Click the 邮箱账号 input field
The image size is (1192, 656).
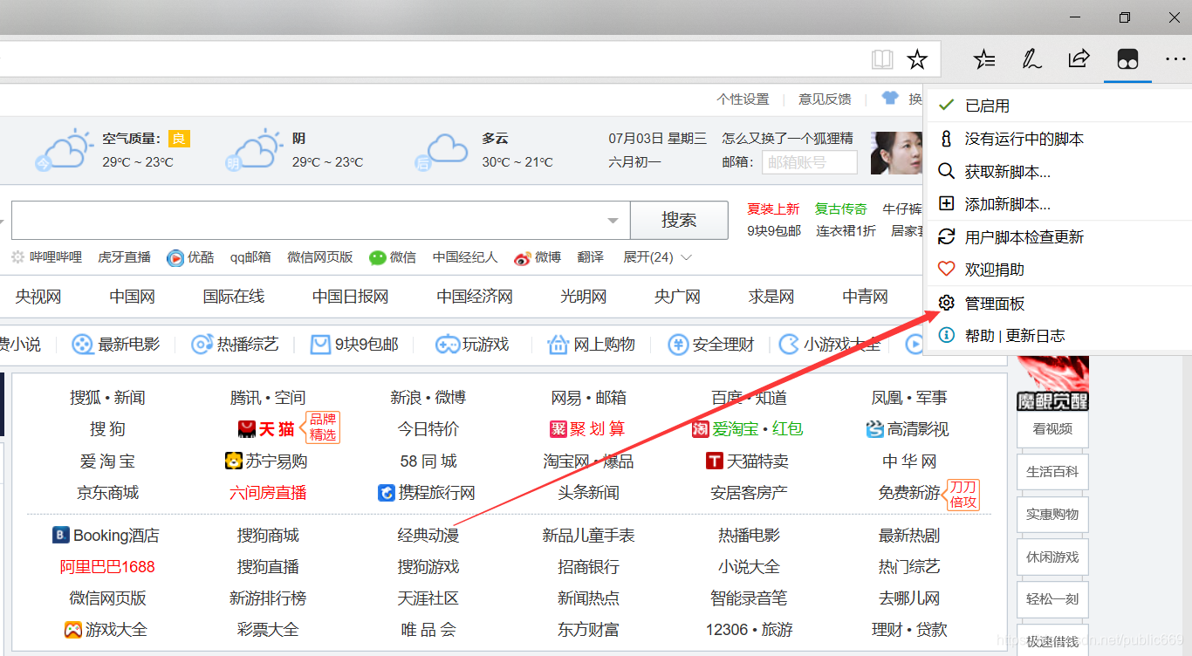pyautogui.click(x=810, y=162)
